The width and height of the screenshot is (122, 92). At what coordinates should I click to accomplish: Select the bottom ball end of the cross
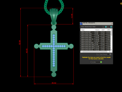(54, 75)
